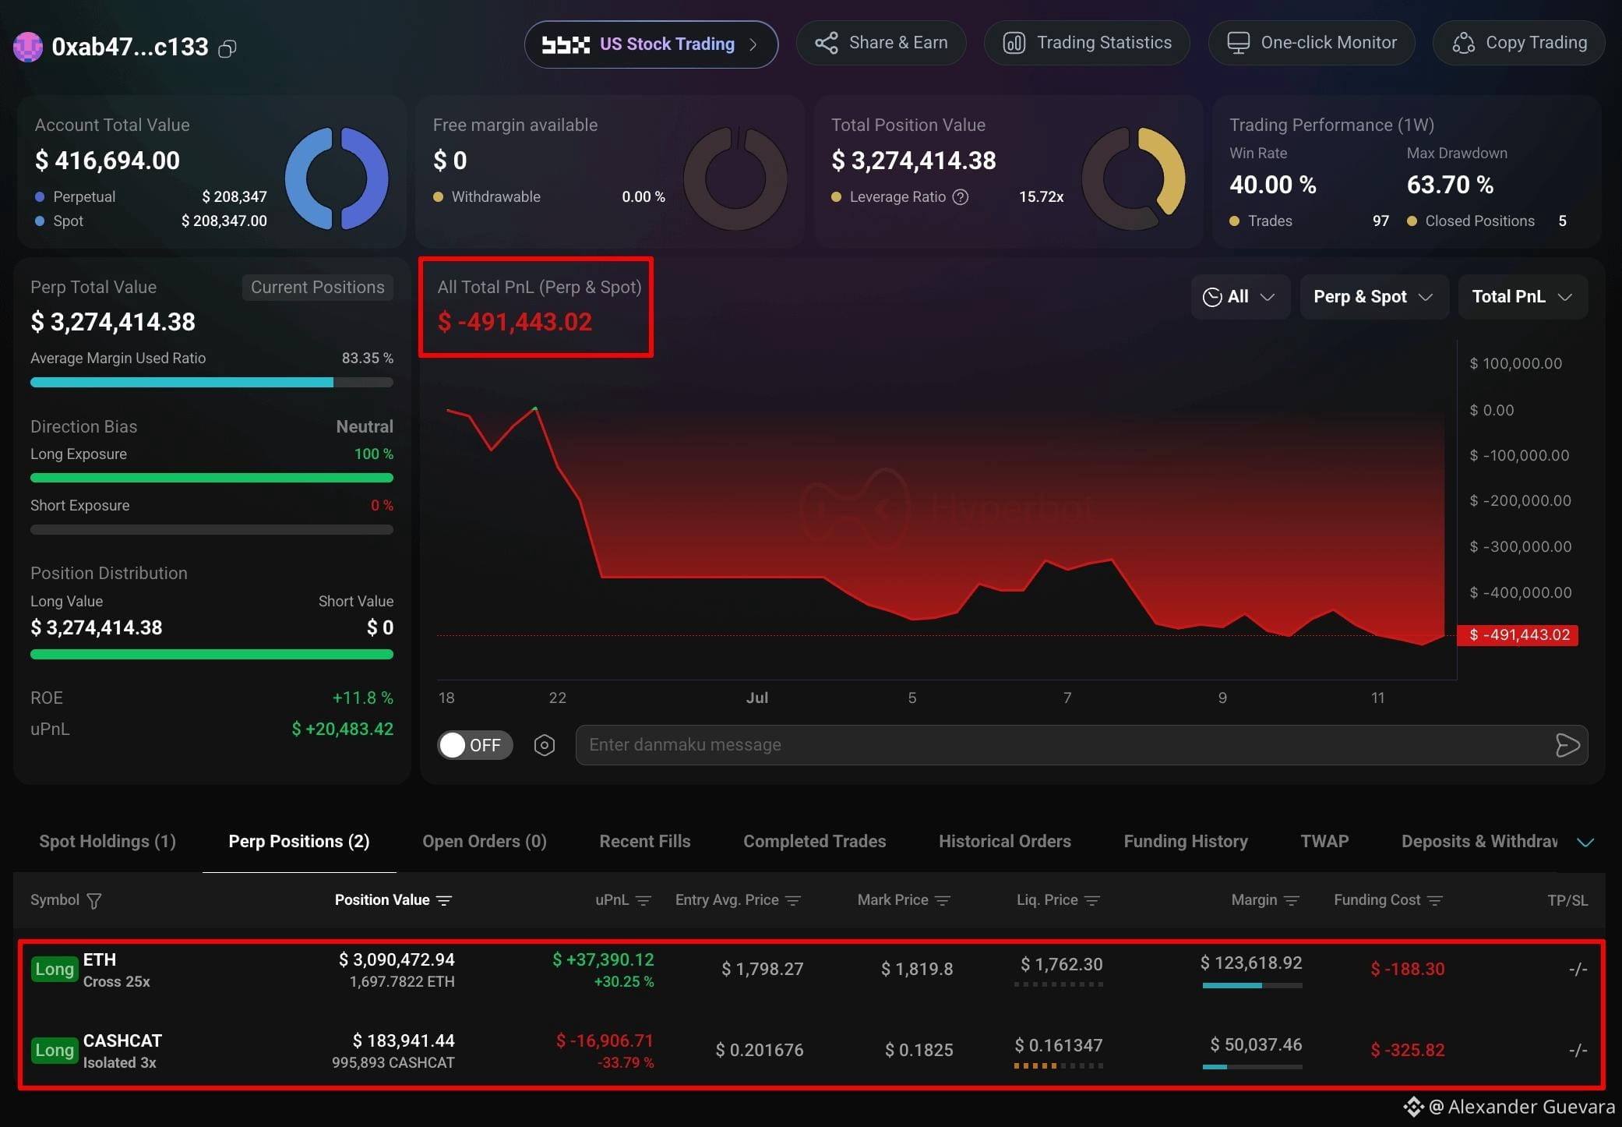
Task: Toggle the danmaku OFF switch
Action: click(475, 745)
